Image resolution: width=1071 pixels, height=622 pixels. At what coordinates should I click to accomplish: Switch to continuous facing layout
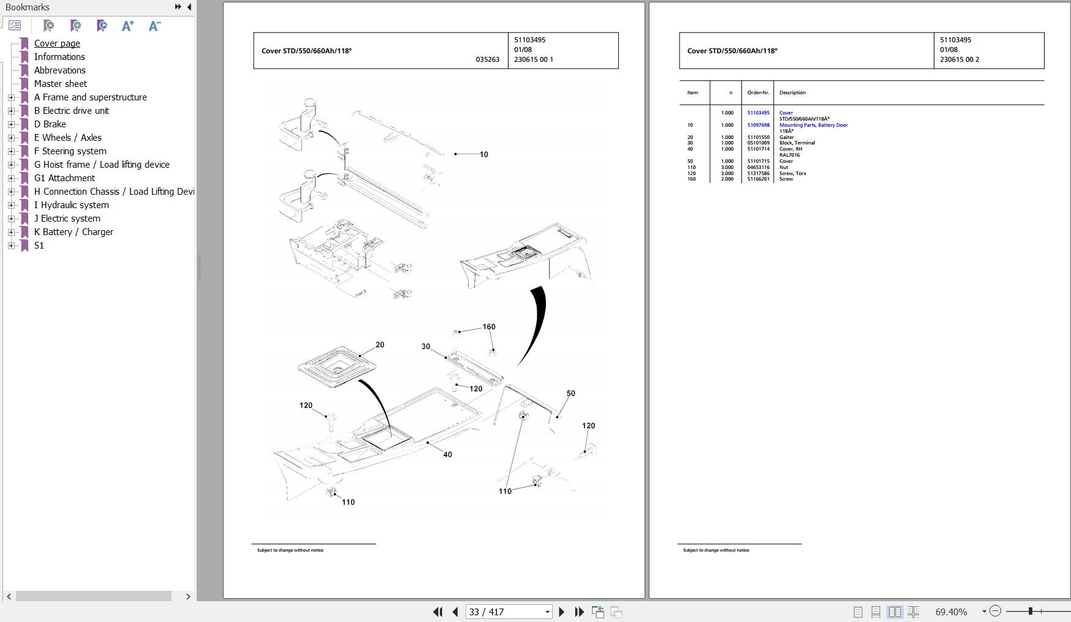pos(913,612)
